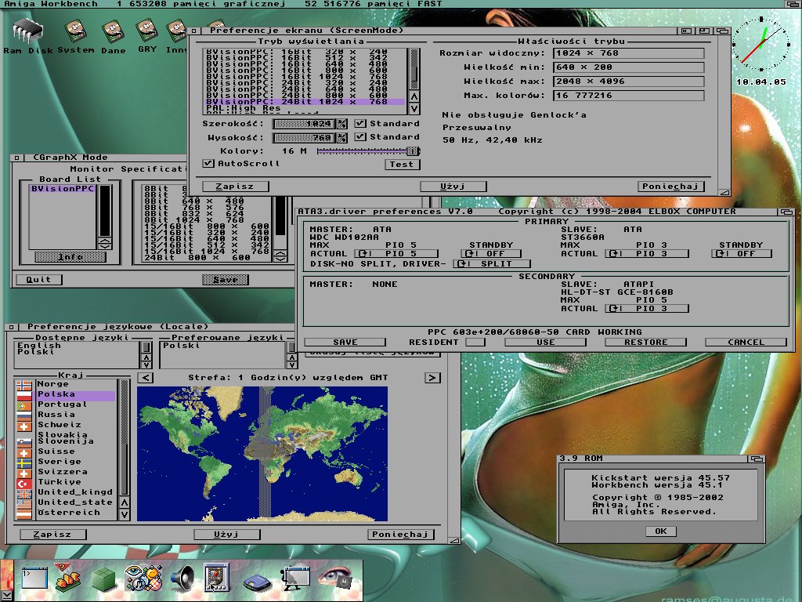Click RESTORE in ATA3 driver preferences
Screen dimensions: 802x602
pyautogui.click(x=645, y=342)
